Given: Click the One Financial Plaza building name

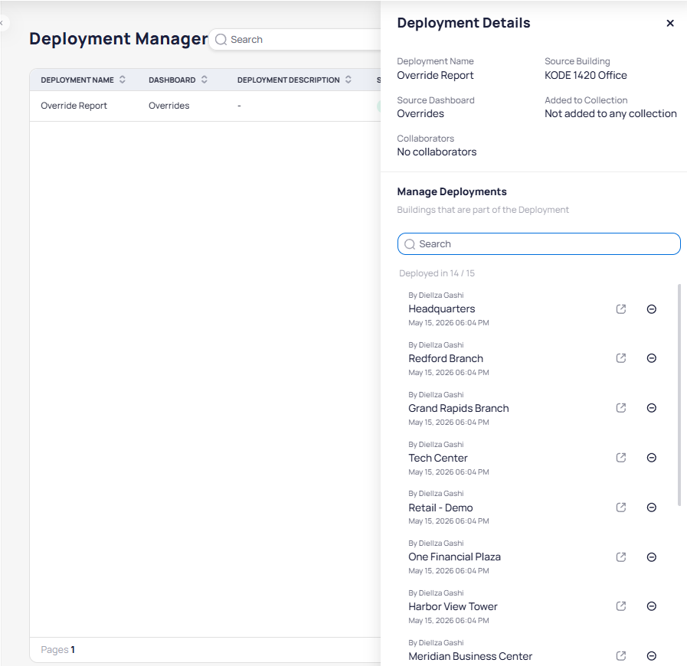Looking at the screenshot, I should [454, 557].
